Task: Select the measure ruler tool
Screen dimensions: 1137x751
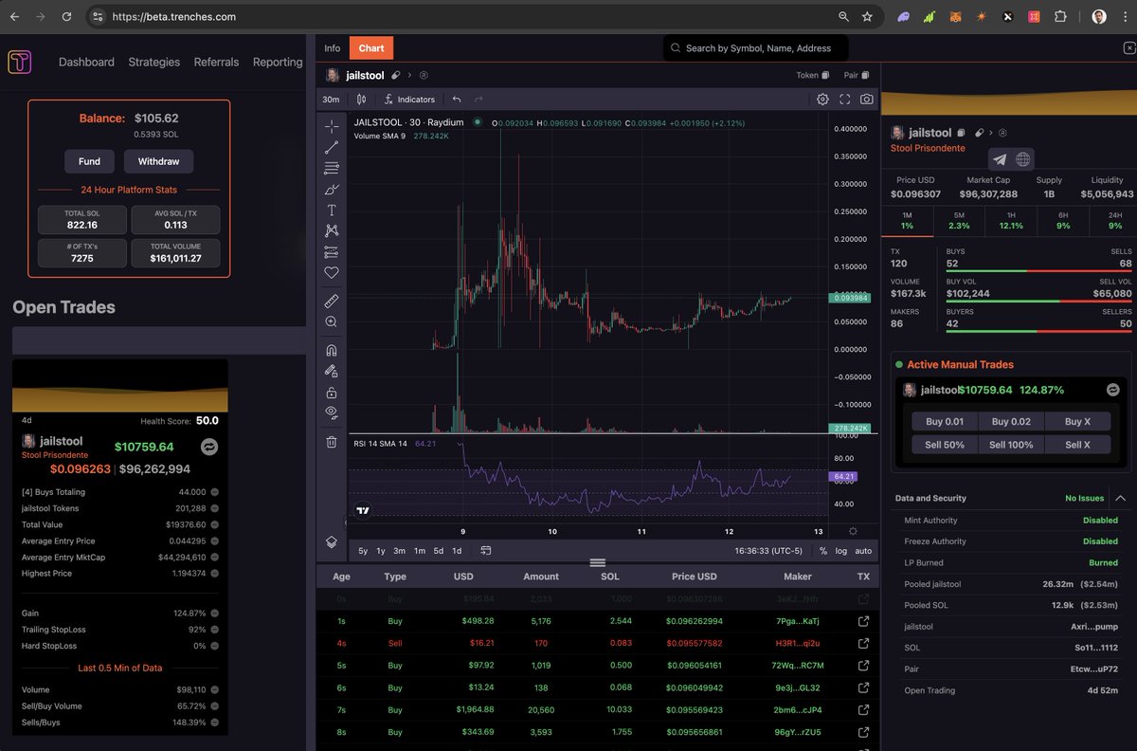Action: click(332, 301)
